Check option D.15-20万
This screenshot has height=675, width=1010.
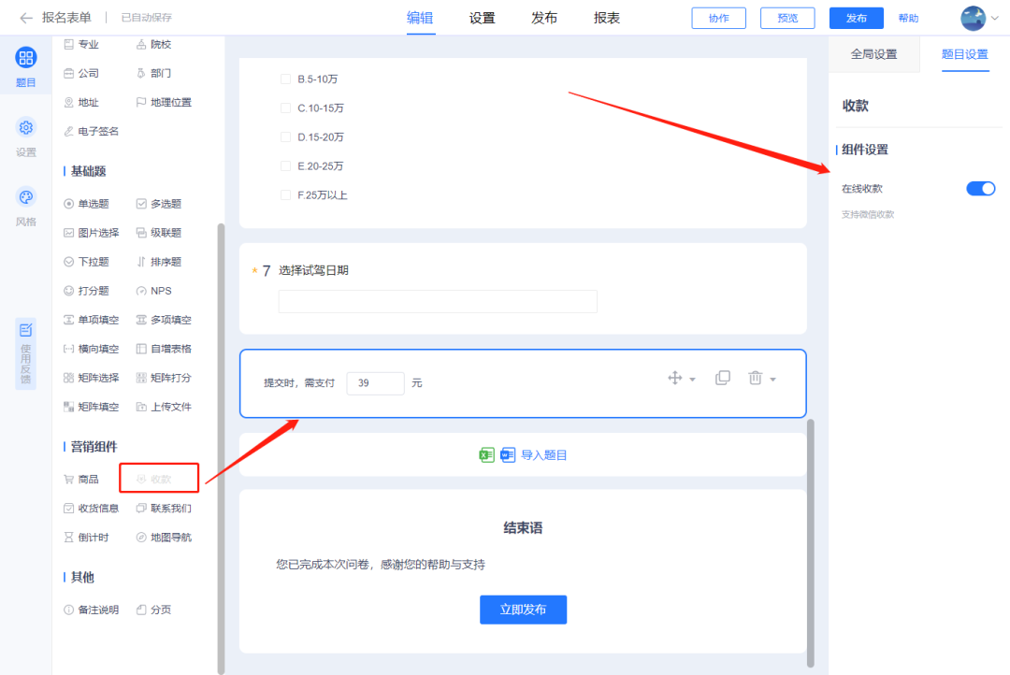click(285, 136)
